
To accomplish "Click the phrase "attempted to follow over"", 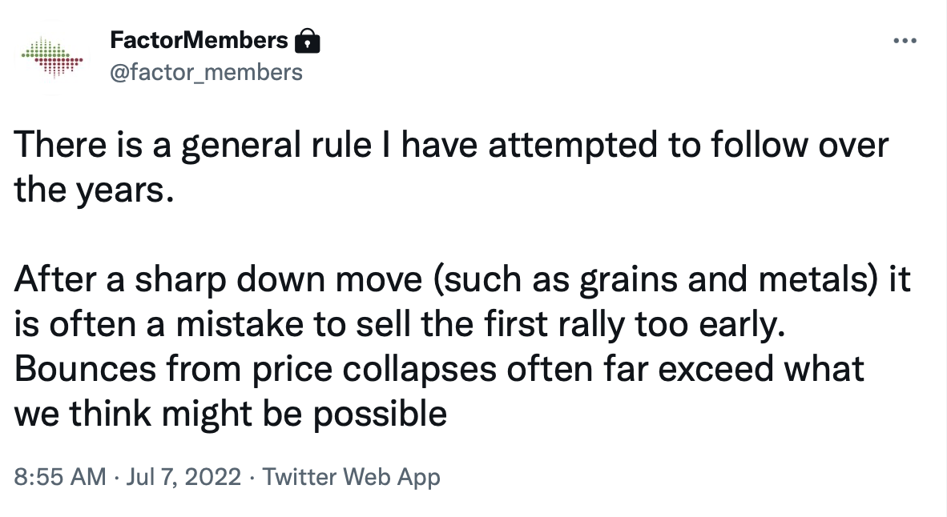I will tap(688, 146).
